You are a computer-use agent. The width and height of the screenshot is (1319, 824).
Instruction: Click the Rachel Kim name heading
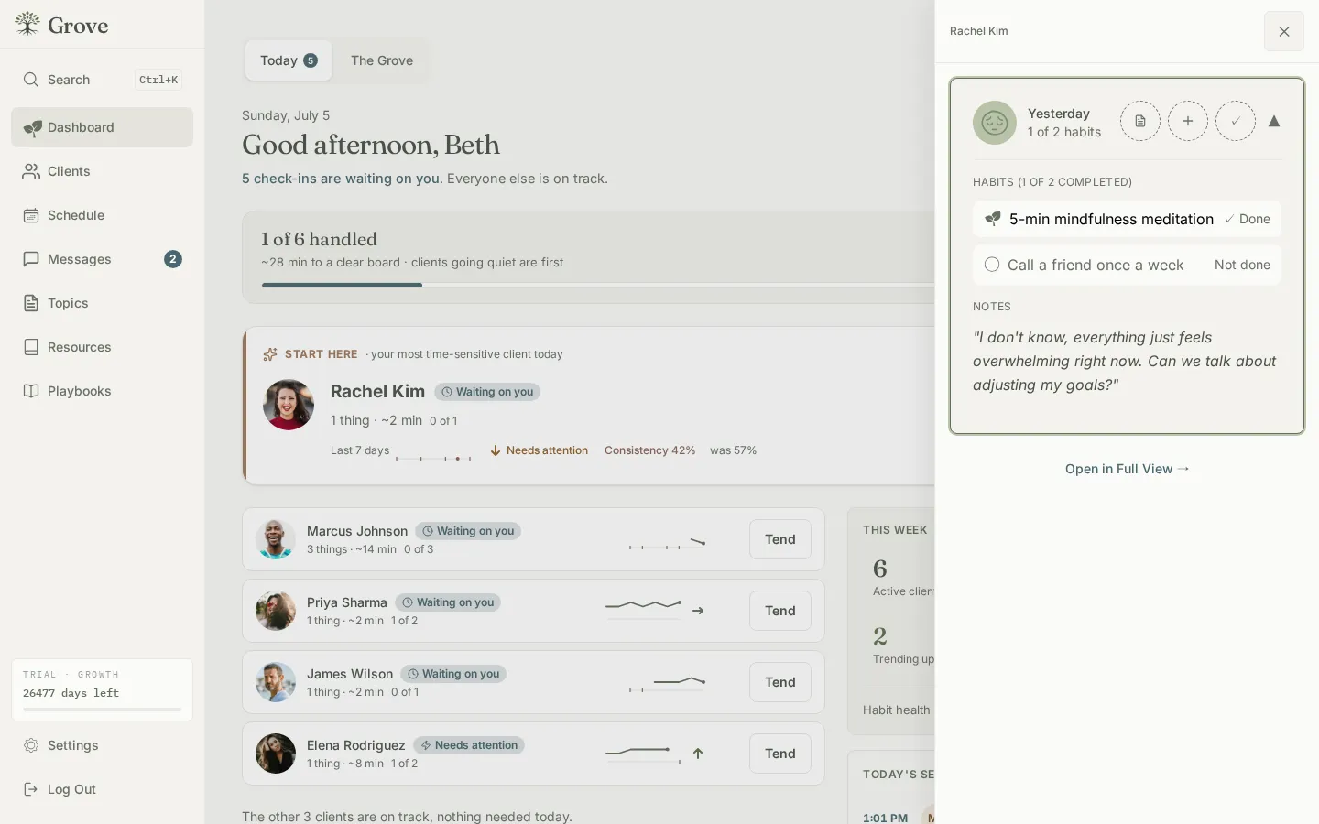377,391
